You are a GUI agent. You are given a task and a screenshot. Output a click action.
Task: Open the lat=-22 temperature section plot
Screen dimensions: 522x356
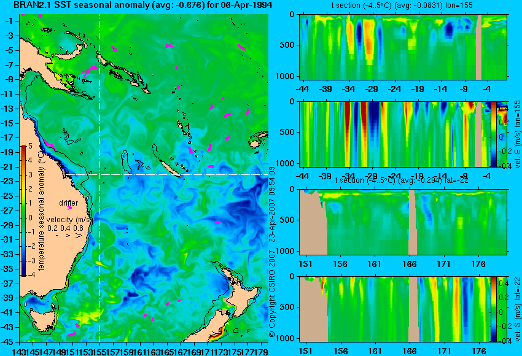(403, 222)
